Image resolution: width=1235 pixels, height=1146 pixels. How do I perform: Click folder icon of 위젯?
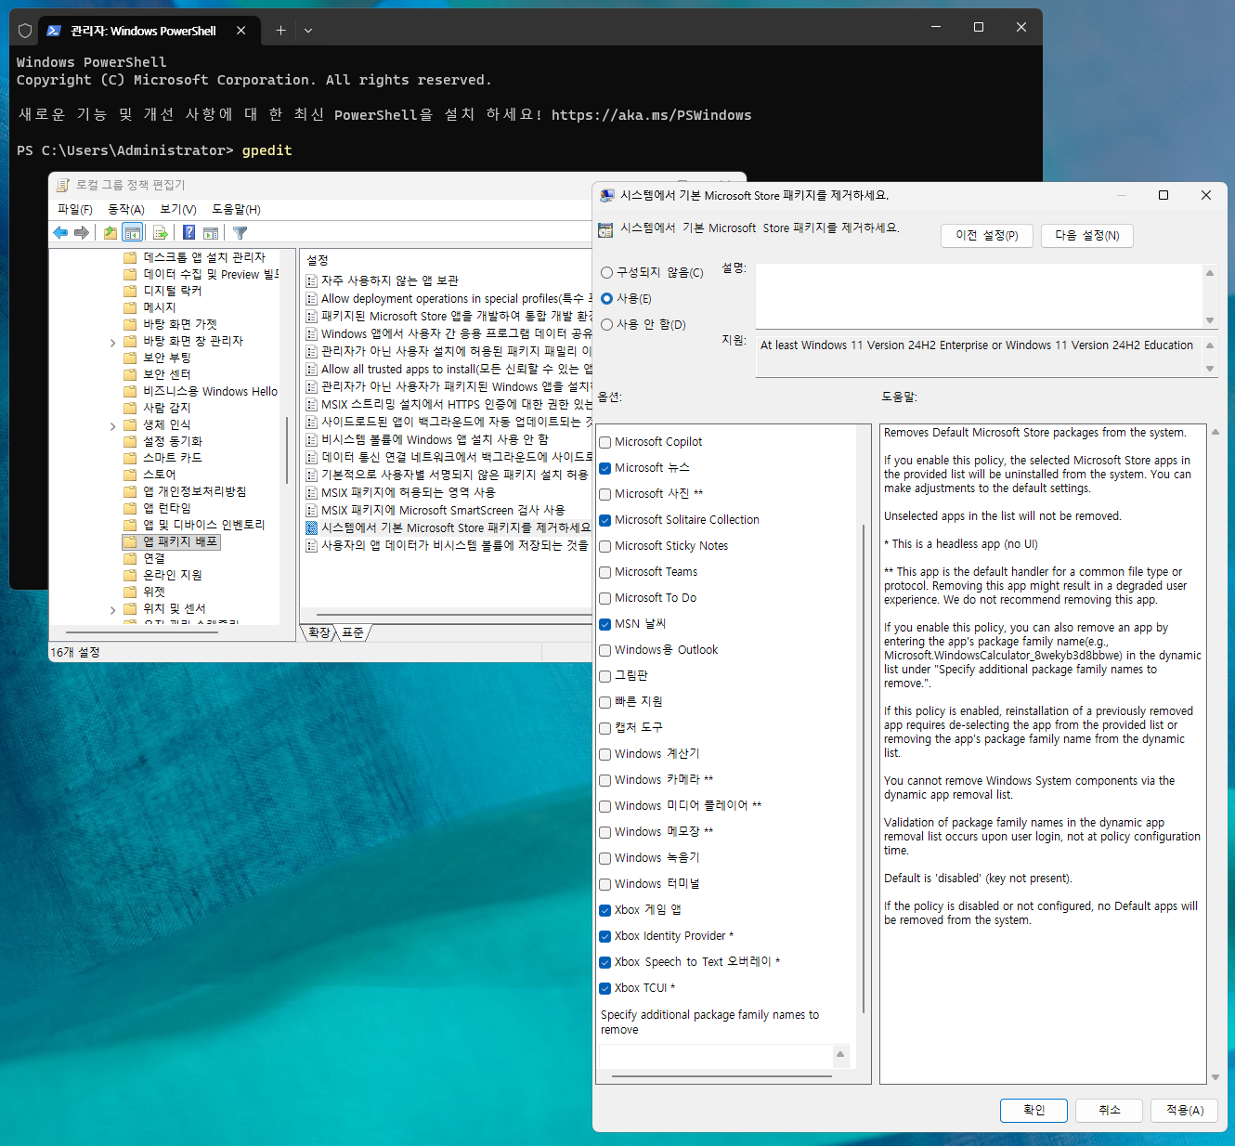tap(131, 592)
